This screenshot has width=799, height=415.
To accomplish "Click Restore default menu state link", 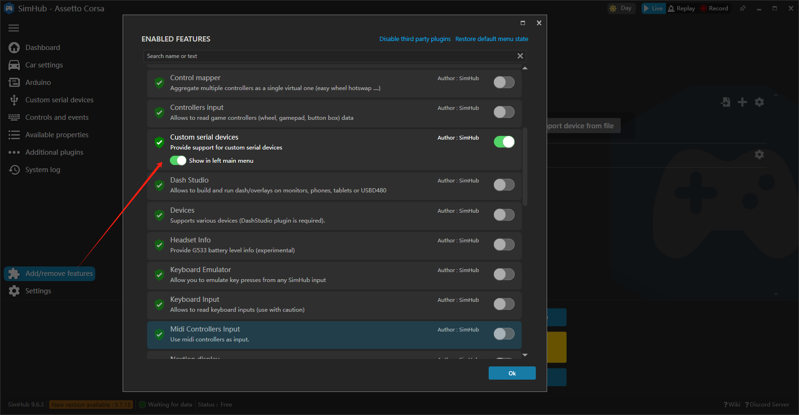I will [x=491, y=39].
